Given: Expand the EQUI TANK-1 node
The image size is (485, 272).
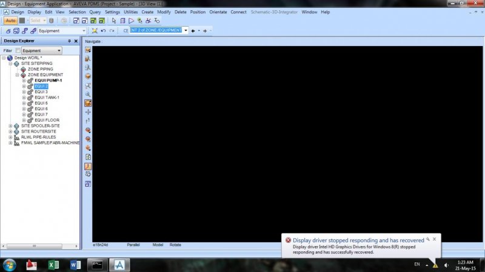Looking at the screenshot, I should [x=24, y=98].
